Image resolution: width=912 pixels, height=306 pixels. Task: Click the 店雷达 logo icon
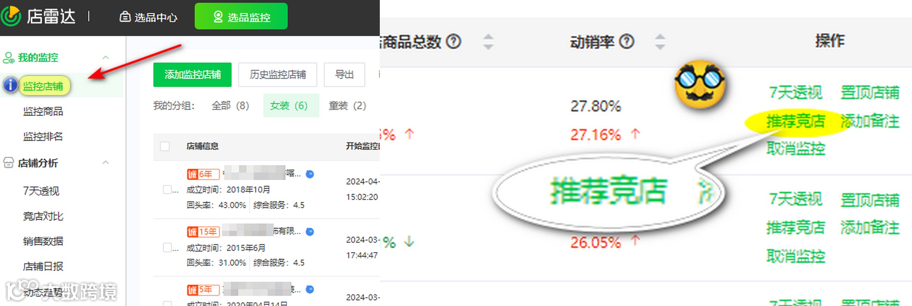coord(11,16)
